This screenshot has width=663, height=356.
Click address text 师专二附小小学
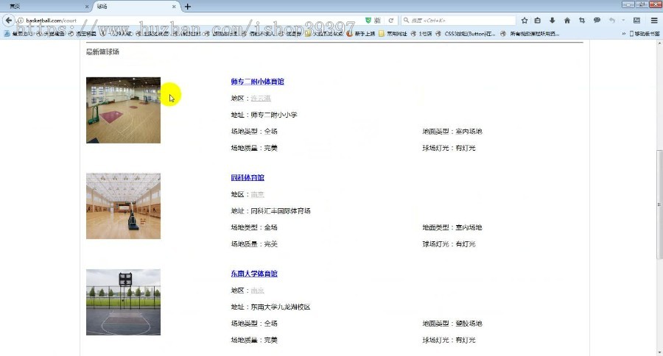pos(274,115)
